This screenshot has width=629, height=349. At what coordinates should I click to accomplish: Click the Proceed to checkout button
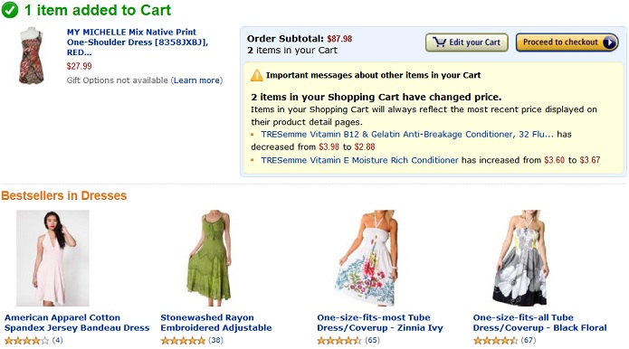[567, 42]
